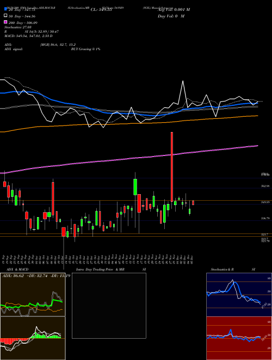Click the white 50 Day legend swatch
Screen dimensions: 272x360
[x=5, y=16]
